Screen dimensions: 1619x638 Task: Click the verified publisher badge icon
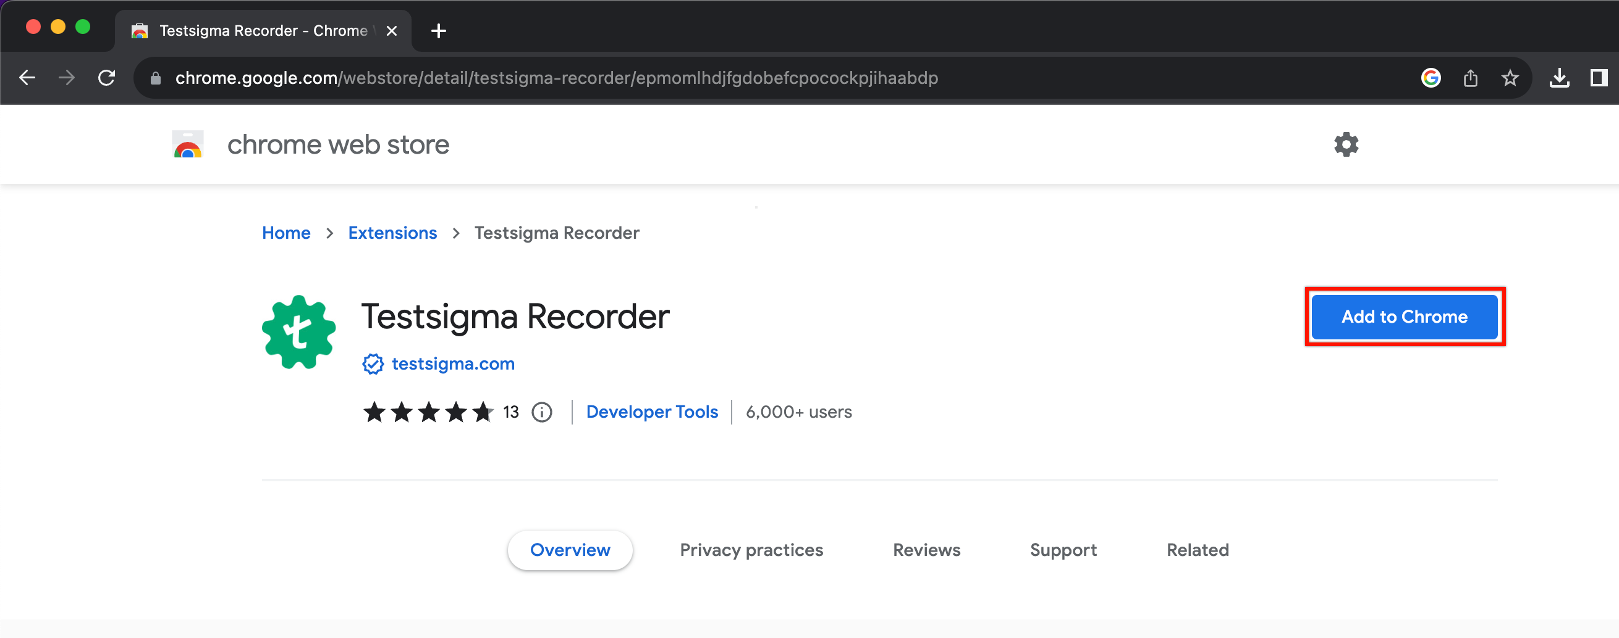click(x=373, y=364)
